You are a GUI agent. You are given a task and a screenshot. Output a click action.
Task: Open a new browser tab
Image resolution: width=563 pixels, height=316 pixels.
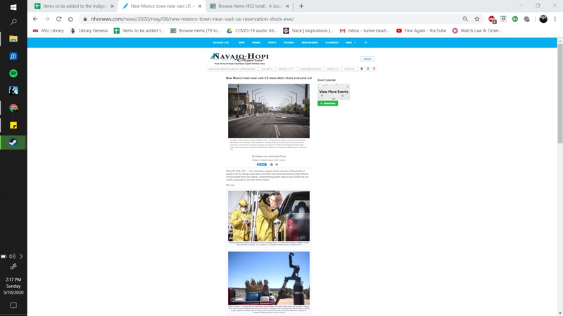pos(301,6)
